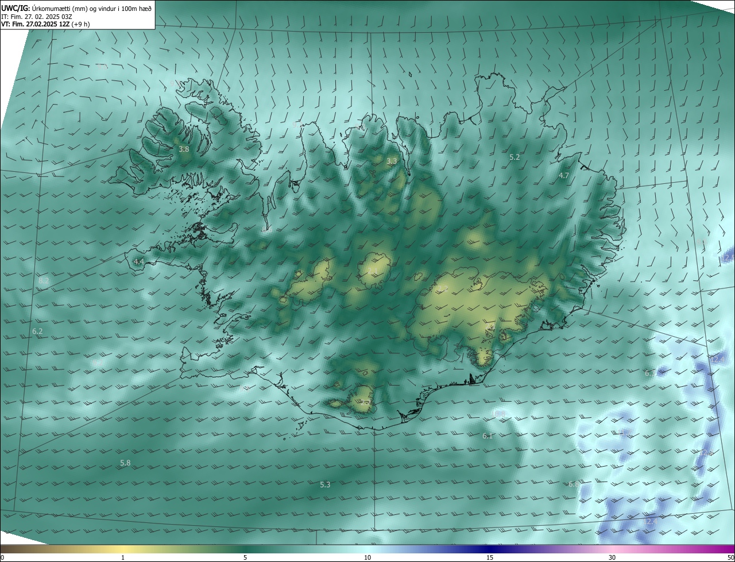This screenshot has height=562, width=735.
Task: Click the 30 tick label on the color scale
Action: coord(612,557)
